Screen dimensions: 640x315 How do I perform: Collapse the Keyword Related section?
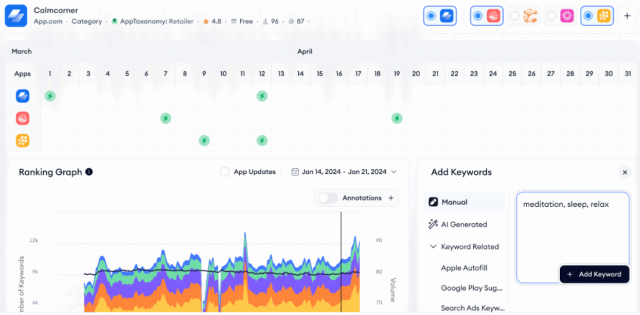click(432, 247)
